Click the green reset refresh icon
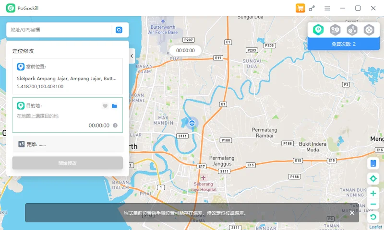The image size is (384, 230). click(373, 217)
